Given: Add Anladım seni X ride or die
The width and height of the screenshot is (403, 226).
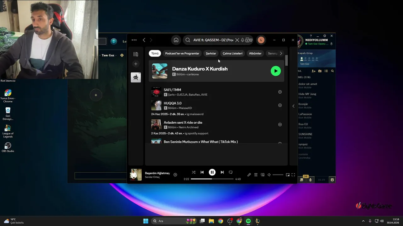Looking at the screenshot, I should (280, 125).
